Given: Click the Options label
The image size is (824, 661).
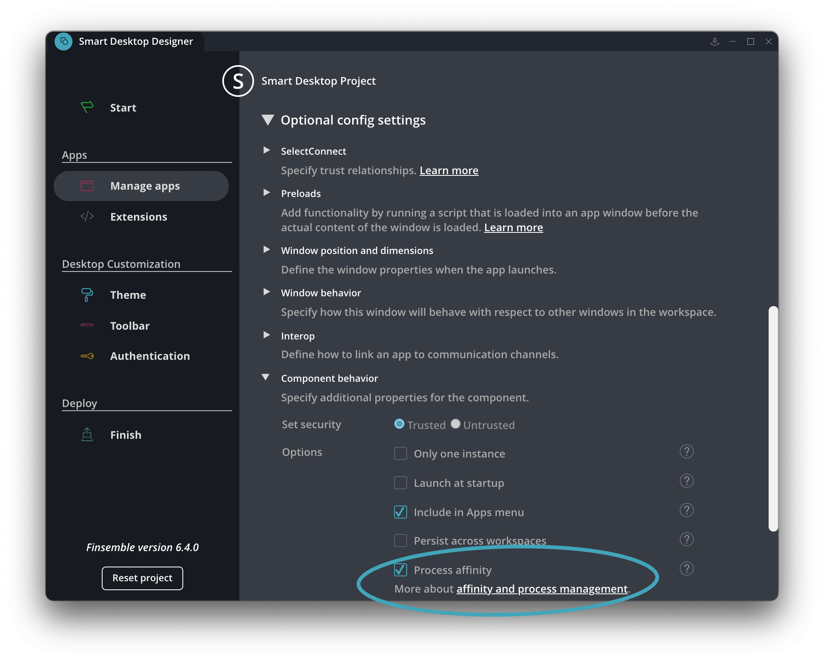Looking at the screenshot, I should (302, 452).
